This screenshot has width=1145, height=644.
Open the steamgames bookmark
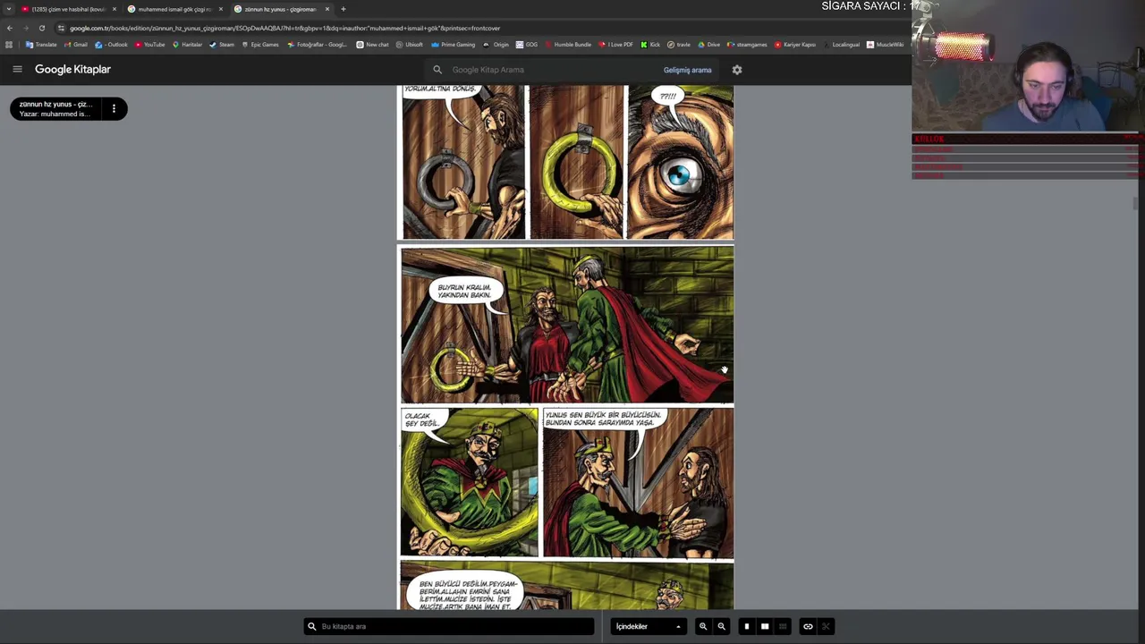748,45
